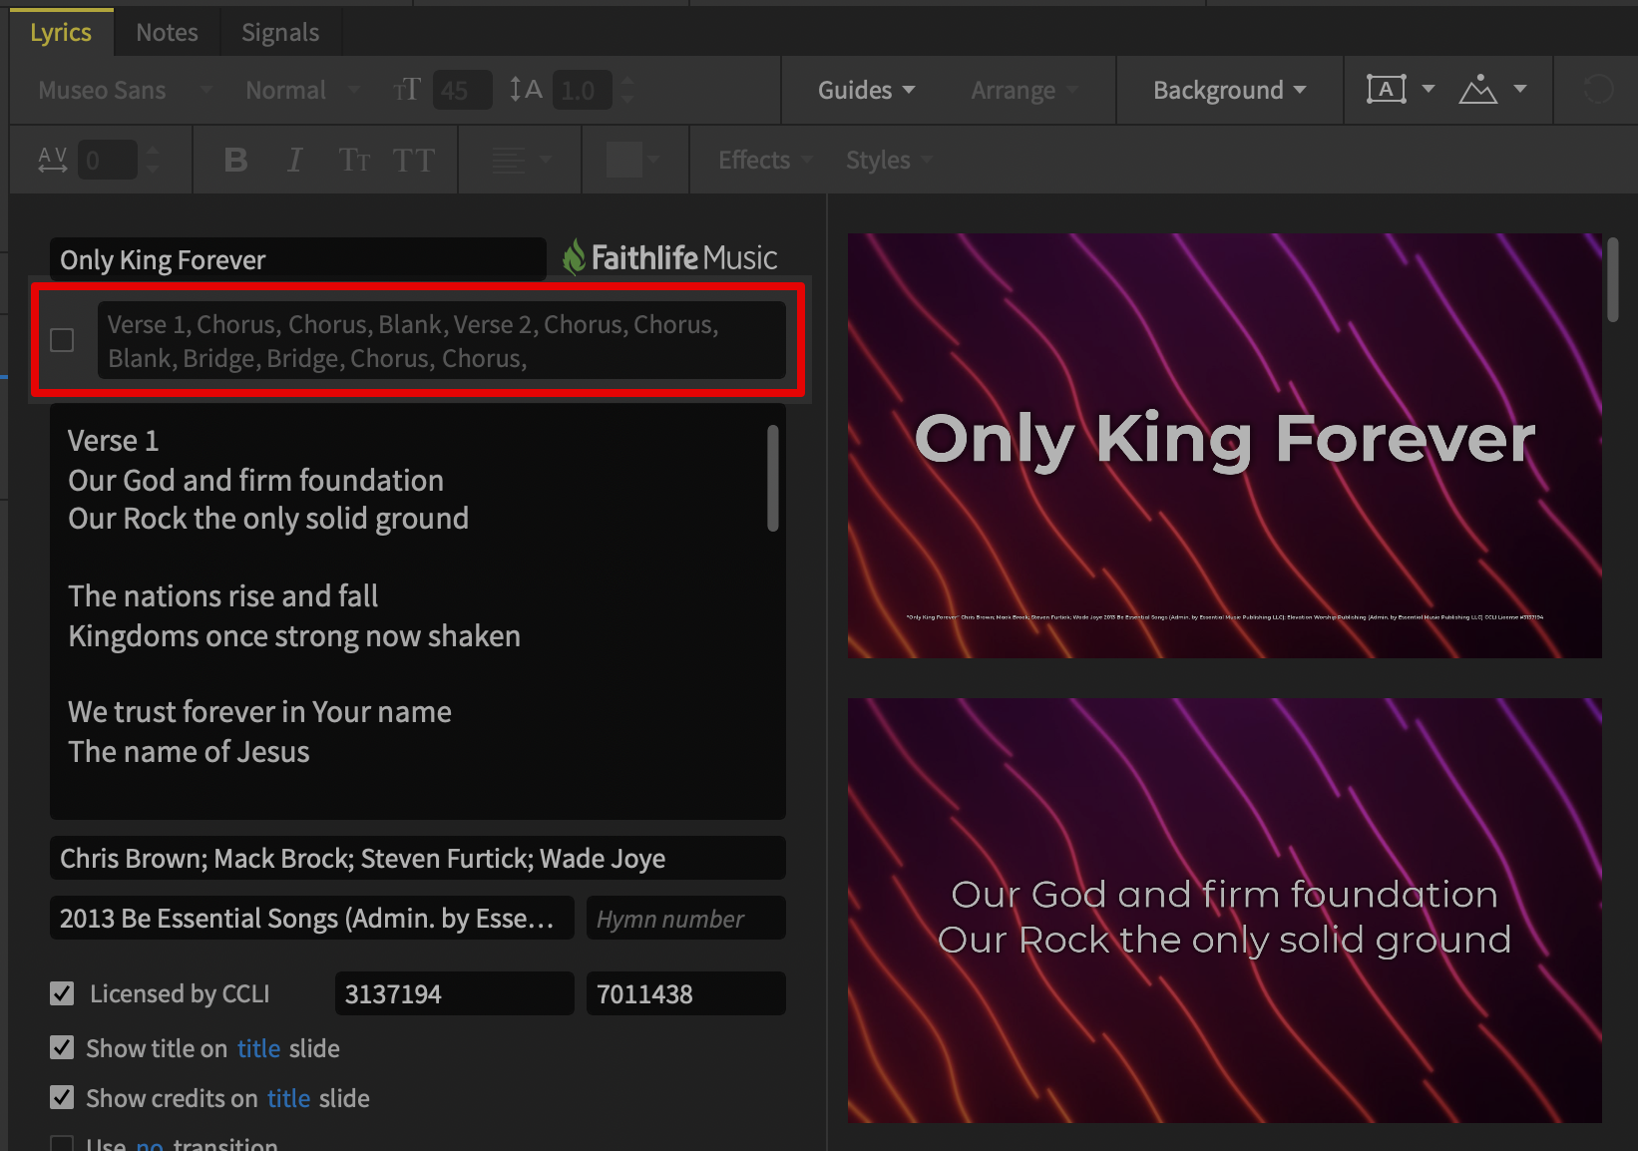Viewport: 1638px width, 1151px height.
Task: Apply all caps text style
Action: coord(413,160)
